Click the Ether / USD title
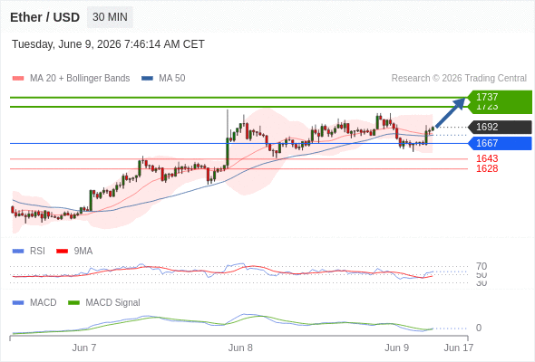The width and height of the screenshot is (535, 362). pos(44,17)
